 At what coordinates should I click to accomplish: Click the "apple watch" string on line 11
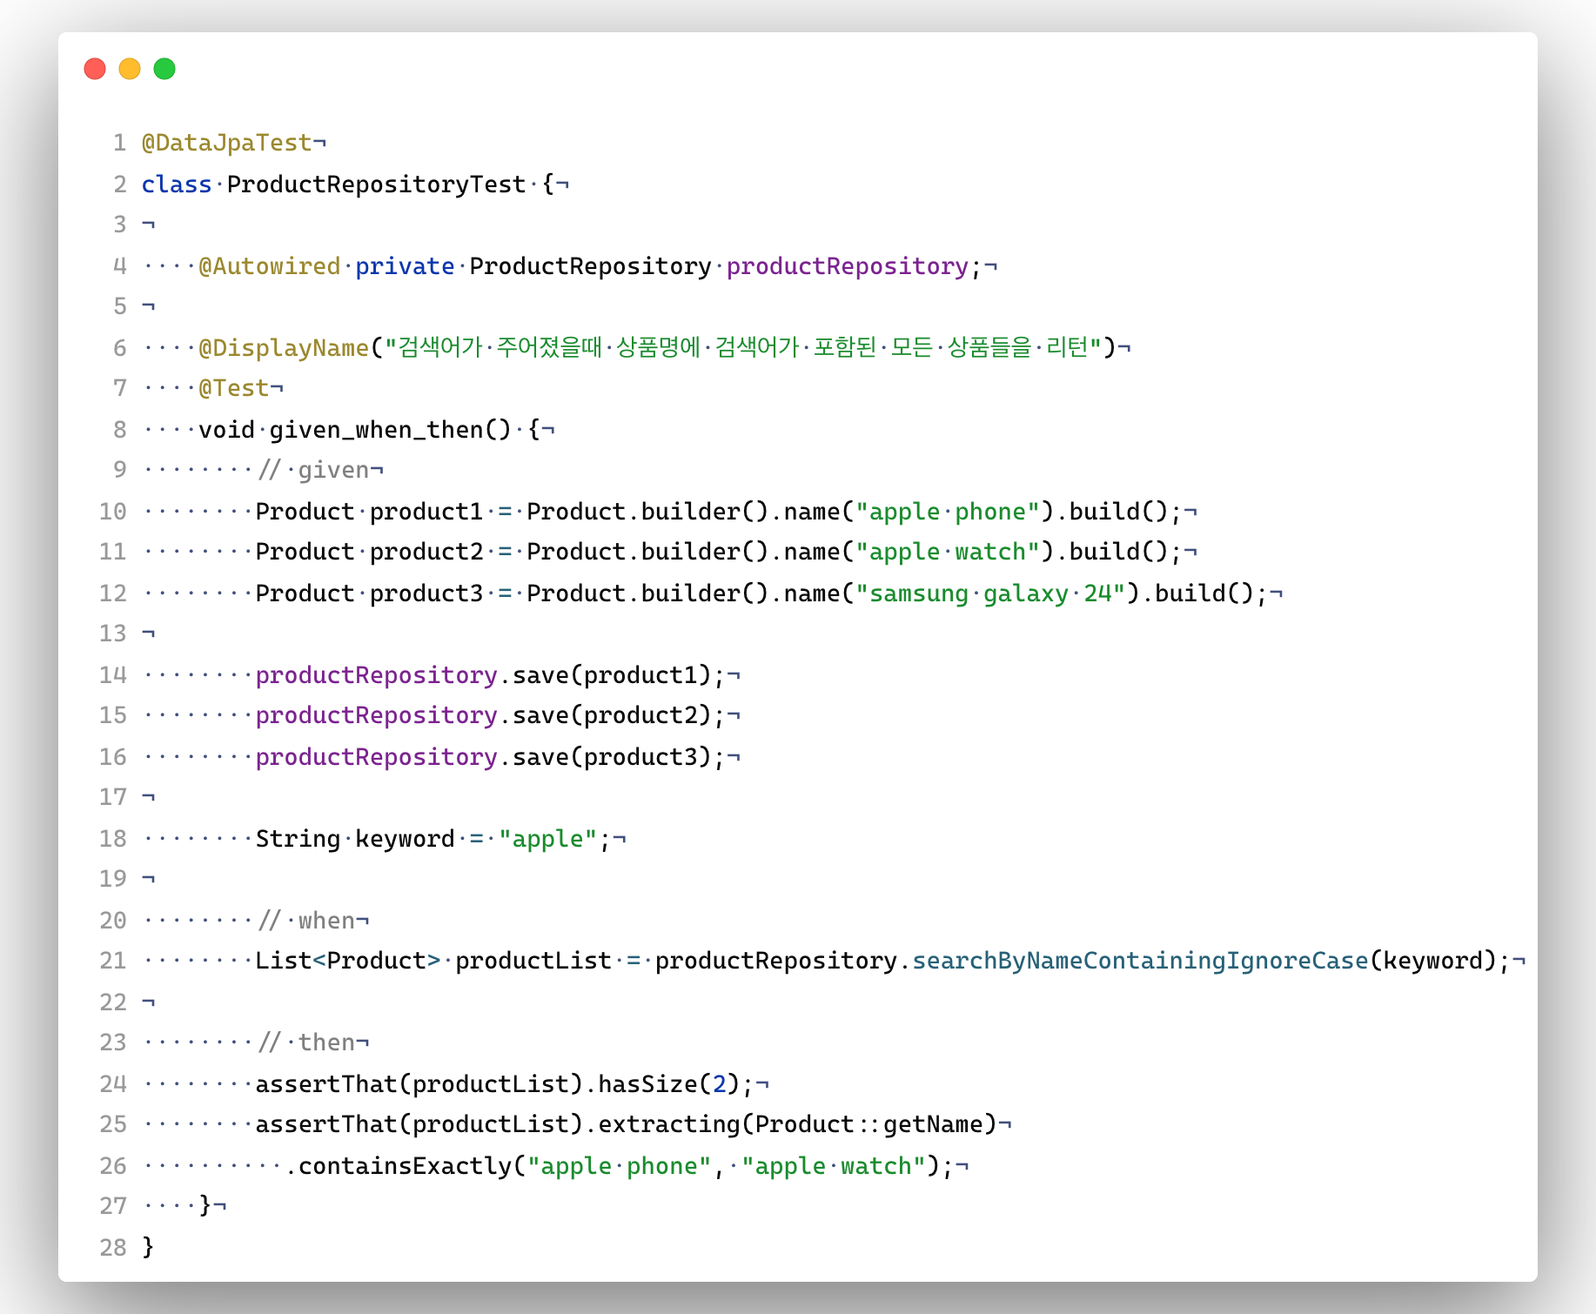948,552
